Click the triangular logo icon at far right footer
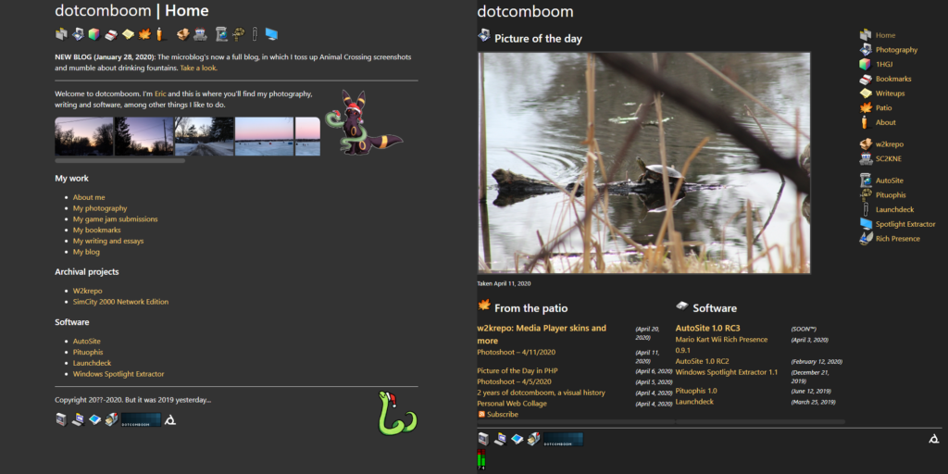The image size is (948, 474). tap(934, 439)
